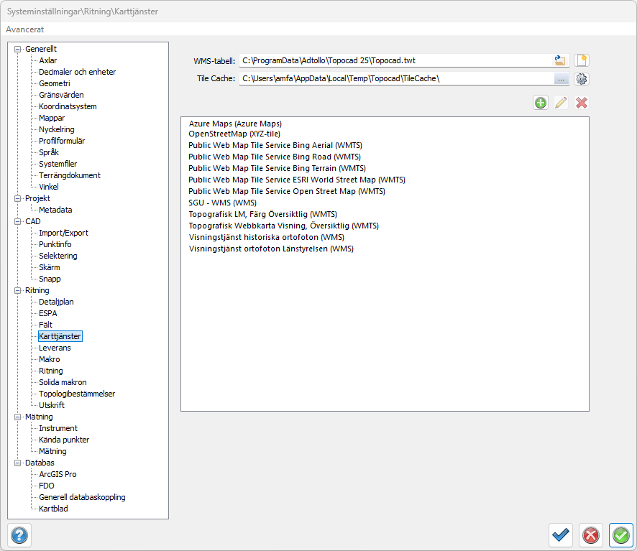The width and height of the screenshot is (637, 551).
Task: Select OpenStreetMap (XYZ-tile) in list
Action: pyautogui.click(x=234, y=134)
